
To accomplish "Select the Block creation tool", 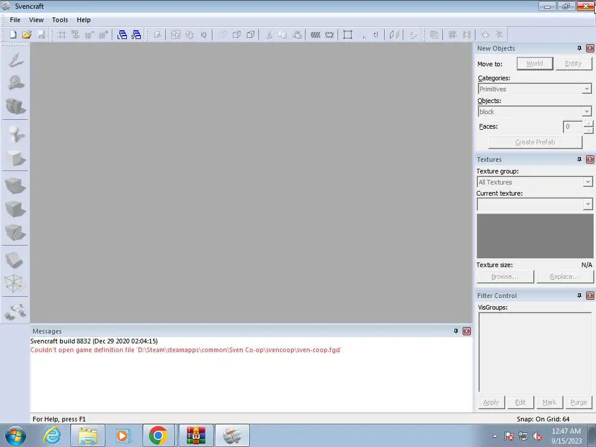I will [15, 157].
